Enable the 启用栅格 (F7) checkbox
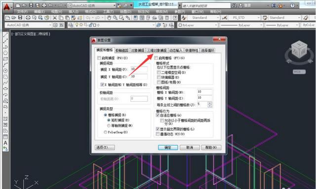 [156, 58]
